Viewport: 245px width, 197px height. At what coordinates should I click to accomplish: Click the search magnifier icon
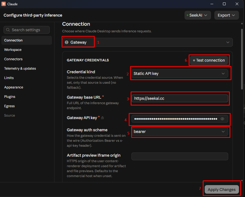pyautogui.click(x=8, y=30)
